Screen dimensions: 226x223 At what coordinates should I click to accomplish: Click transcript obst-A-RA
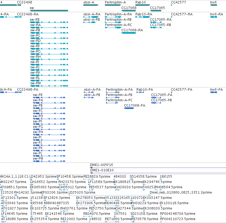coord(91,17)
